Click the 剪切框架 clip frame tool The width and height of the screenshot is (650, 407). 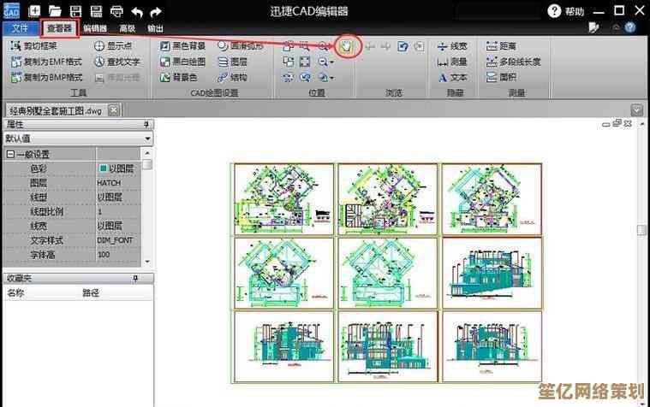coord(35,46)
